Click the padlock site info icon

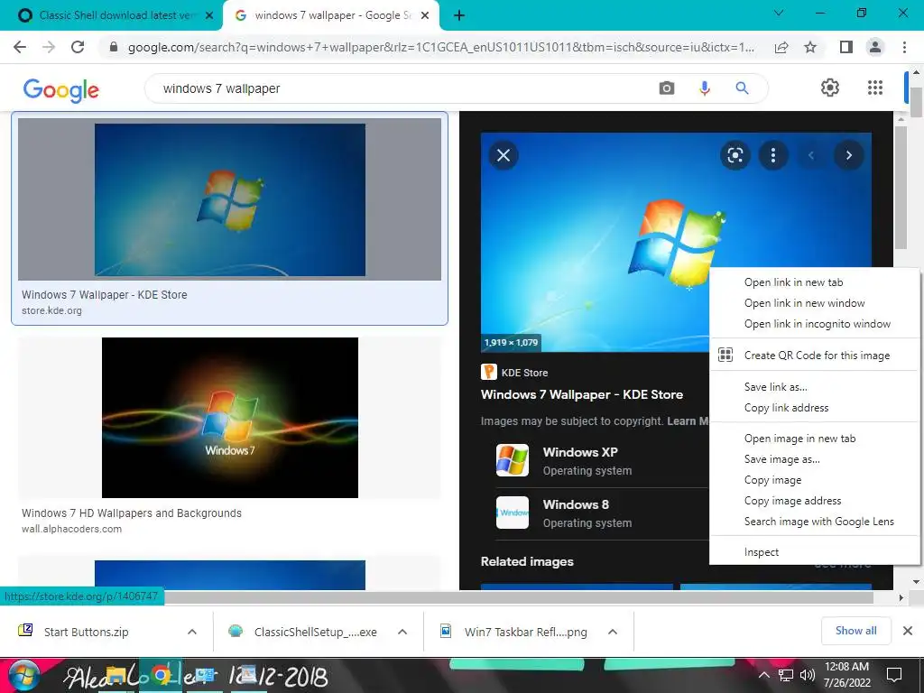pos(114,47)
